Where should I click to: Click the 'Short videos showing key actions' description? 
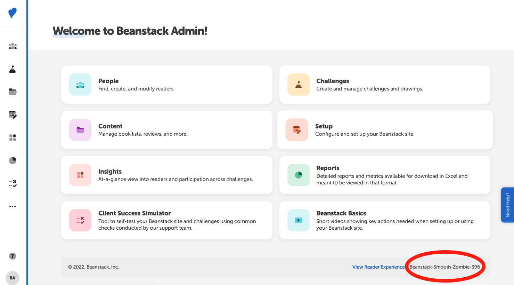pyautogui.click(x=395, y=224)
